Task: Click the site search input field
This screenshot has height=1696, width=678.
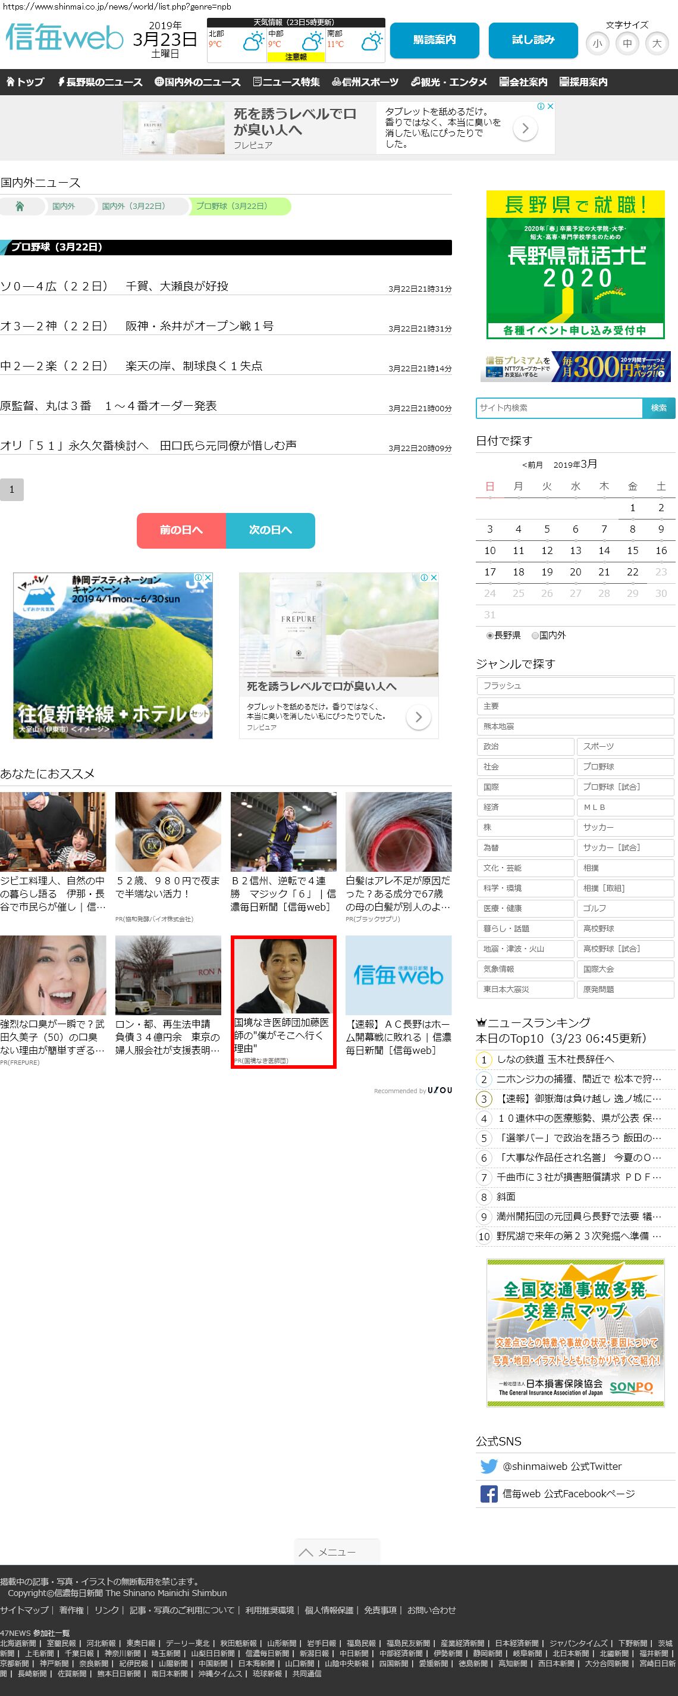Action: click(x=559, y=408)
